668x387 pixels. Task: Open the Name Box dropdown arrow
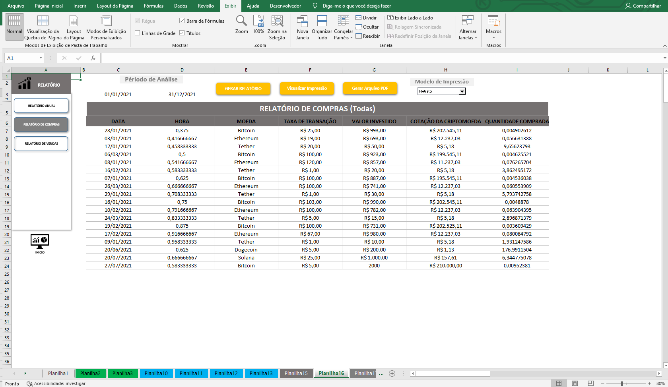pos(41,58)
